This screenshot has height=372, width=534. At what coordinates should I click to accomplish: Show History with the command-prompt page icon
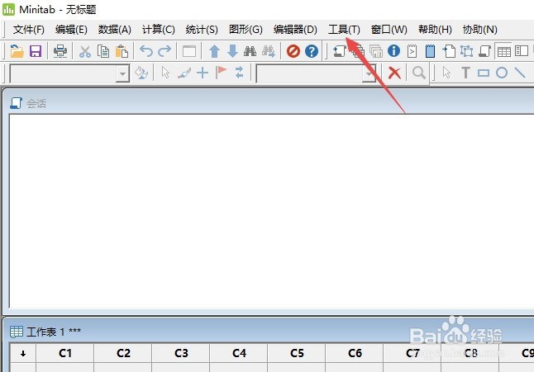click(412, 51)
